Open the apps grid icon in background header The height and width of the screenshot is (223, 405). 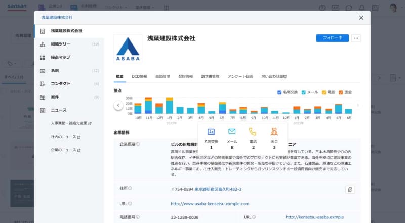[x=167, y=8]
